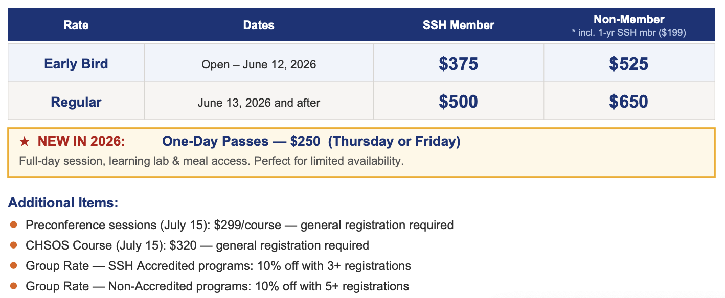The image size is (725, 298).
Task: Click the $375 Early Bird member price
Action: tap(458, 64)
